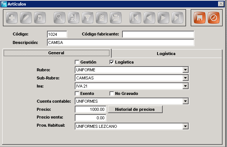Uncheck the Logística checkbox
Viewport: 227px width, 147px height.
point(112,62)
